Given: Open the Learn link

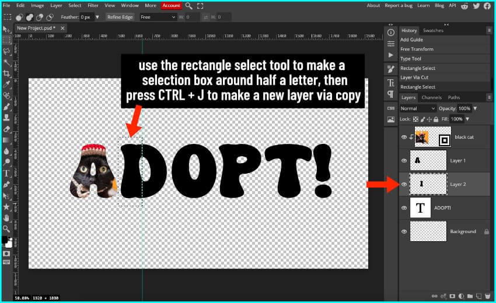Looking at the screenshot, I should pos(423,5).
